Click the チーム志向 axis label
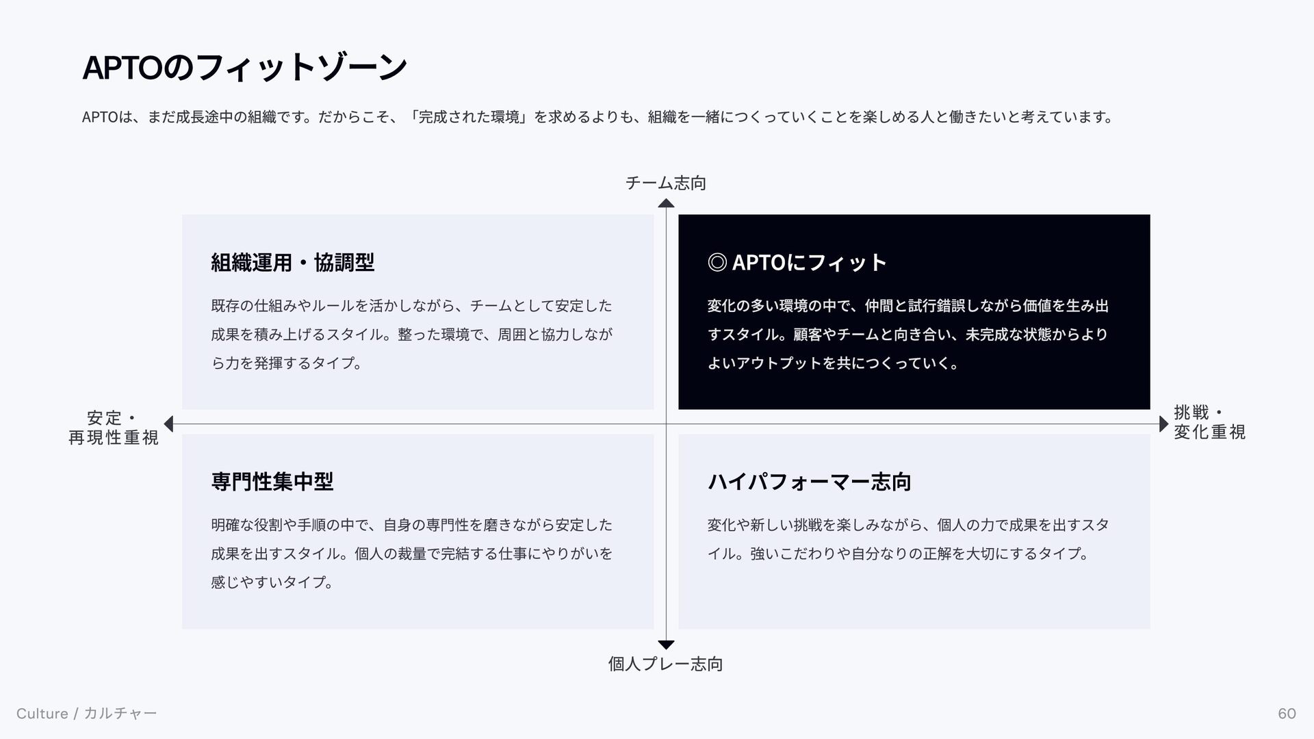This screenshot has height=739, width=1314. click(666, 183)
